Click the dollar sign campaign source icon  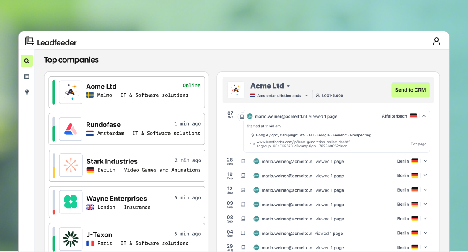tap(252, 135)
